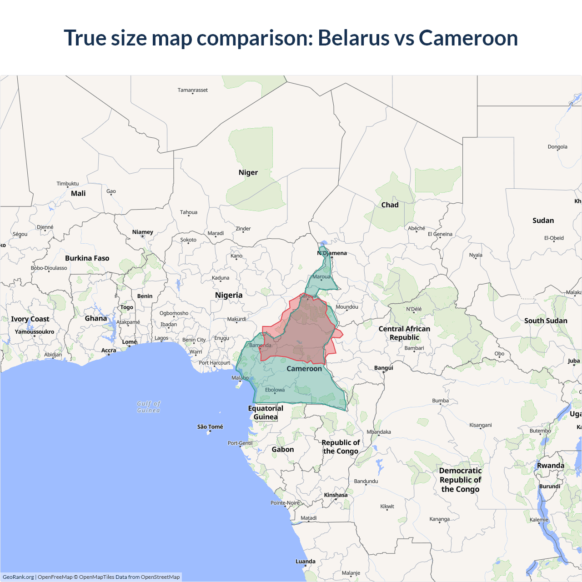The width and height of the screenshot is (582, 582).
Task: Click the Kinshasa city label
Action: point(336,495)
